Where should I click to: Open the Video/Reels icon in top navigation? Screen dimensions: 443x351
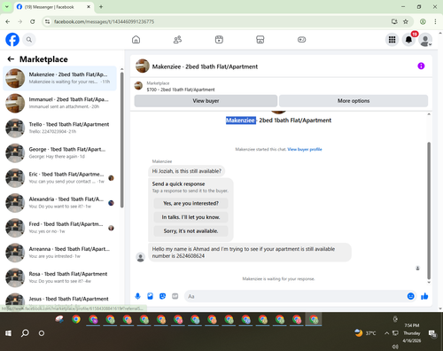click(x=219, y=40)
